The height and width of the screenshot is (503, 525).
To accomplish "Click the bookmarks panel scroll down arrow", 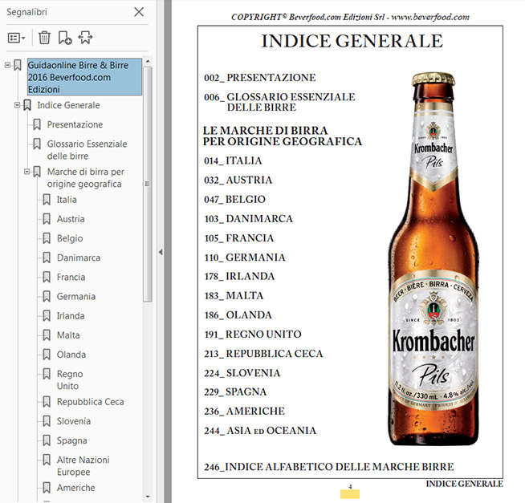I will coord(148,497).
